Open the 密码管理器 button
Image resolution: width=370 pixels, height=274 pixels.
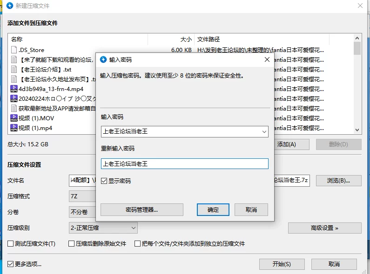[141, 209]
